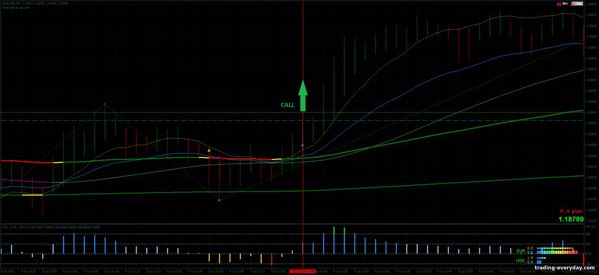
Task: Click the red highlighted date label on time axis
Action: click(x=302, y=271)
